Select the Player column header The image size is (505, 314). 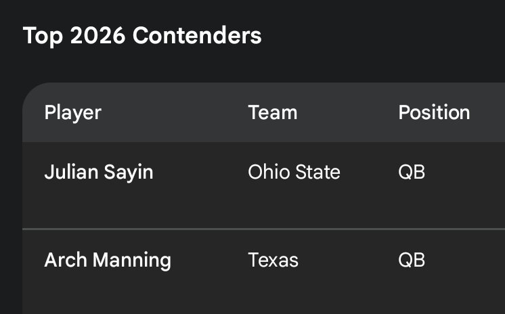[72, 112]
